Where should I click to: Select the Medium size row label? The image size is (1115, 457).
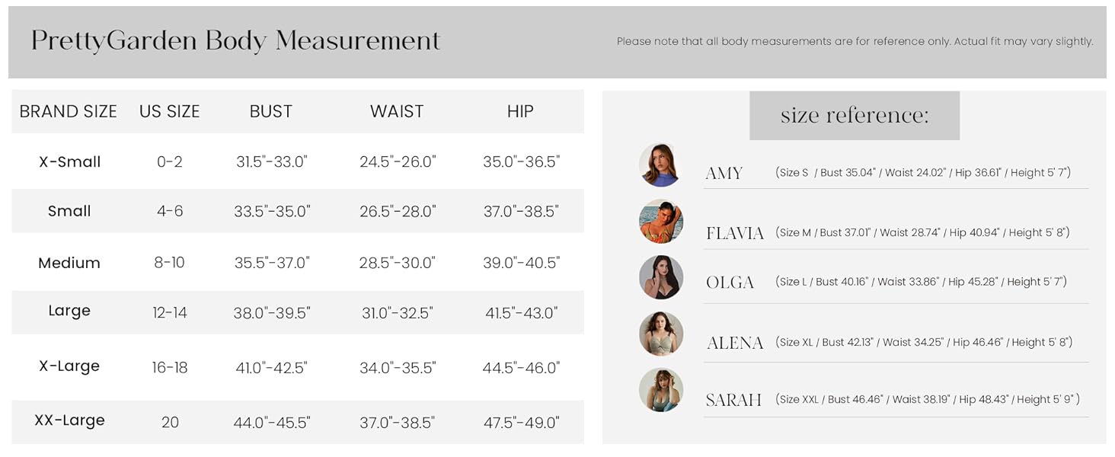pyautogui.click(x=69, y=264)
